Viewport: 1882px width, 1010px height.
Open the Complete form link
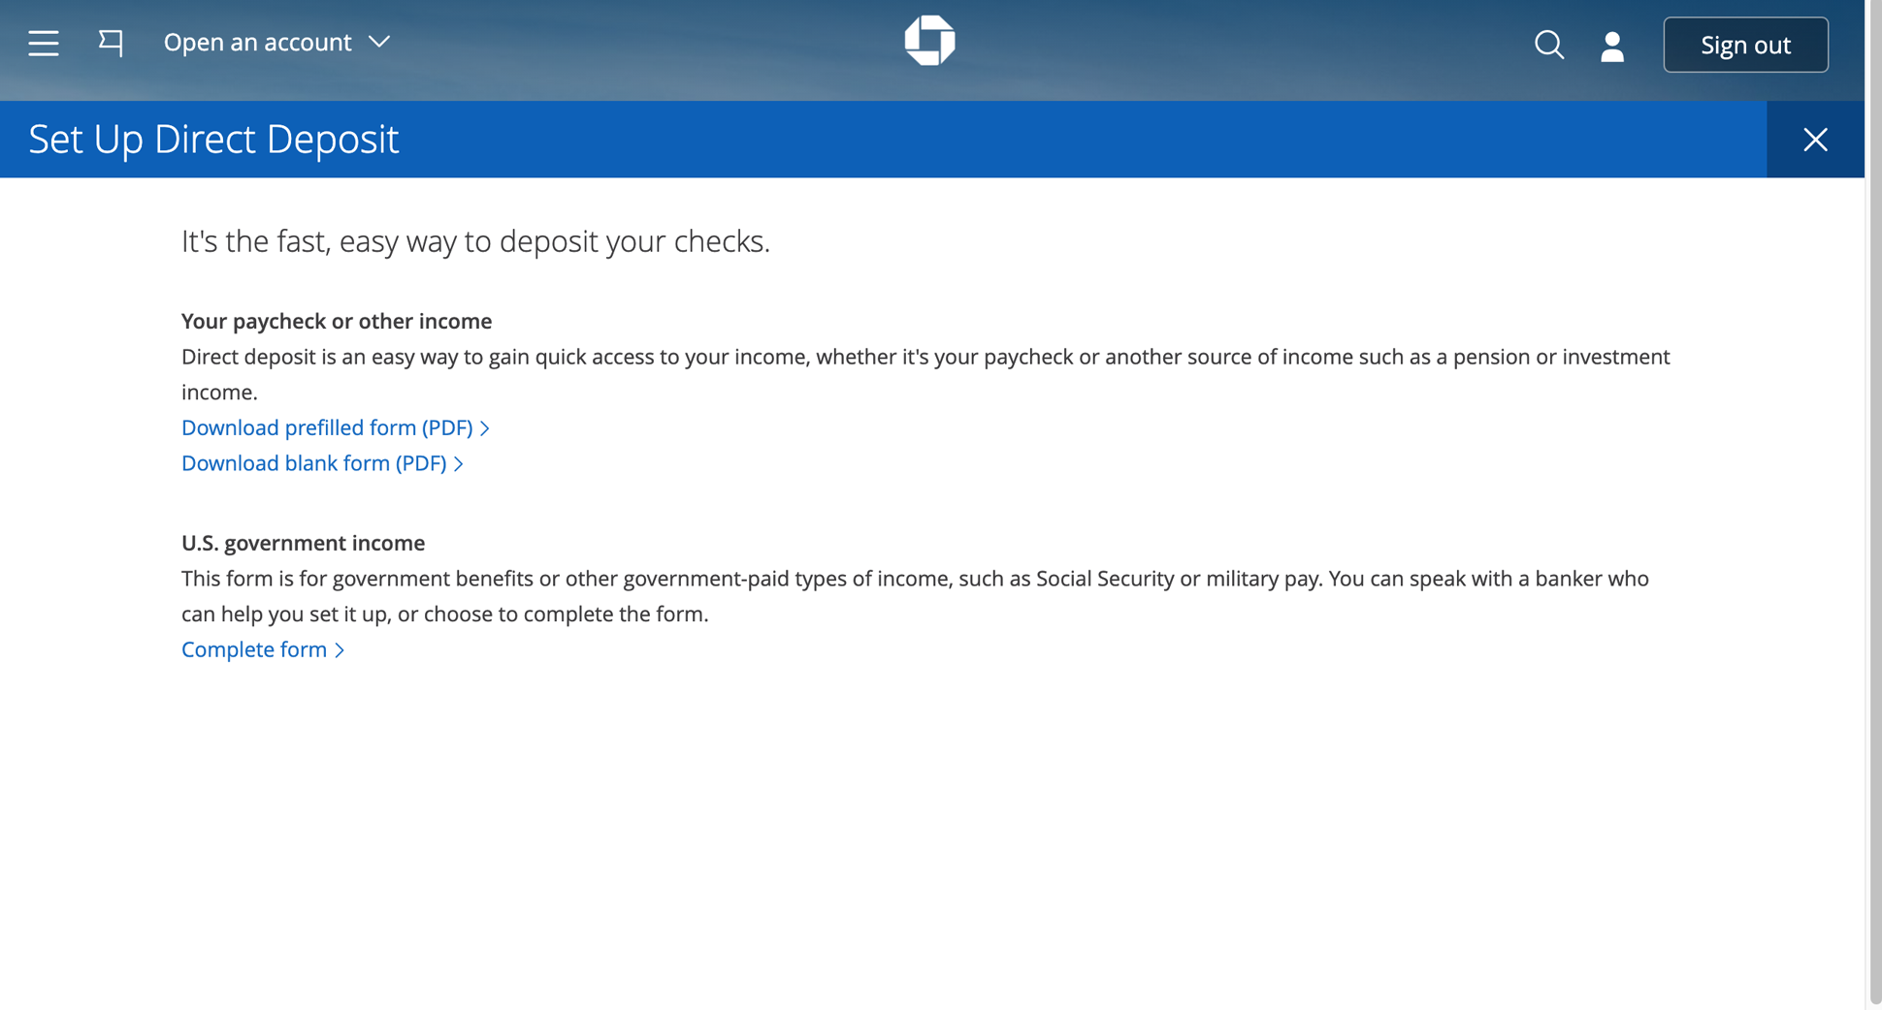pyautogui.click(x=254, y=649)
